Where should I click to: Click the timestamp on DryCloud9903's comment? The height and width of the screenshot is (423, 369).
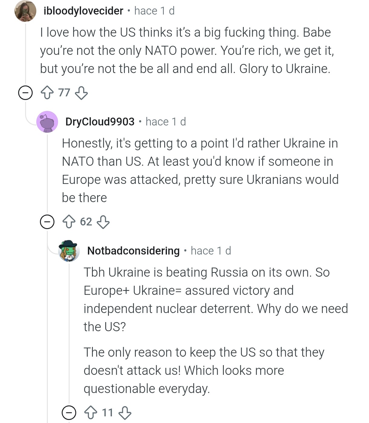click(166, 122)
